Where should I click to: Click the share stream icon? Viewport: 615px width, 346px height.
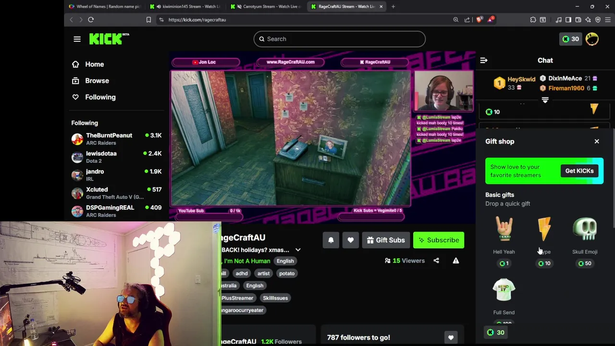click(x=436, y=260)
